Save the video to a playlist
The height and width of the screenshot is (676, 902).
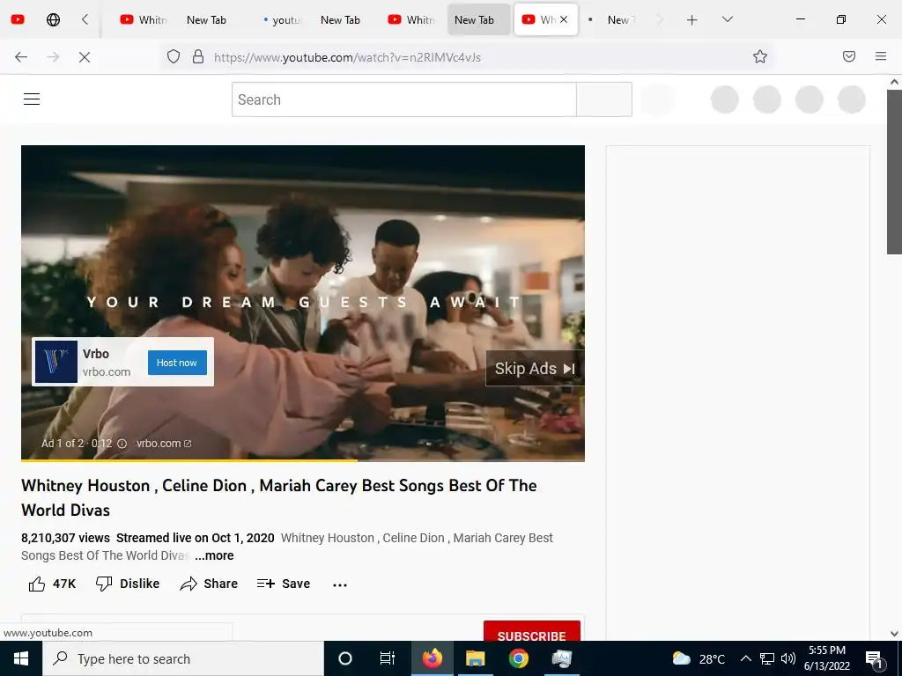pyautogui.click(x=284, y=584)
